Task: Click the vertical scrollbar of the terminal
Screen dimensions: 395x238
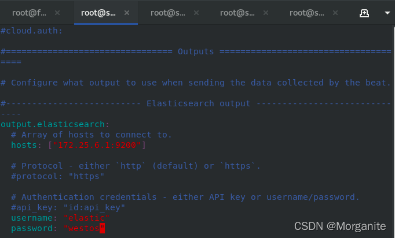Action: [x=394, y=131]
